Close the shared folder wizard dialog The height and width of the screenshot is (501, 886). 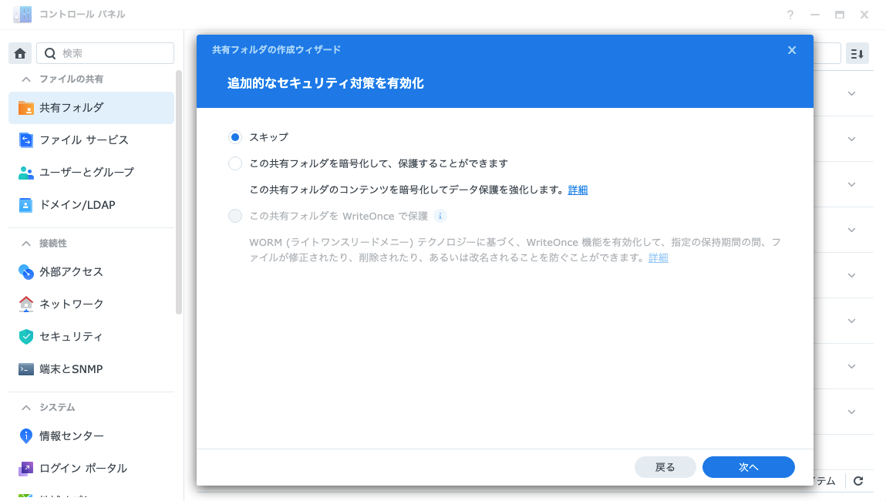792,50
